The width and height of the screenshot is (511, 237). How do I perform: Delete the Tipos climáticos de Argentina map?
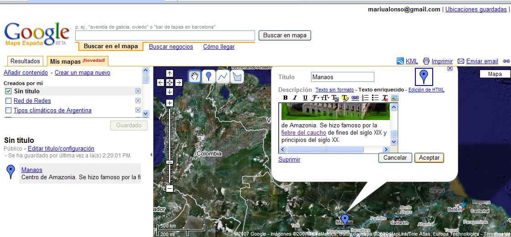pyautogui.click(x=138, y=110)
